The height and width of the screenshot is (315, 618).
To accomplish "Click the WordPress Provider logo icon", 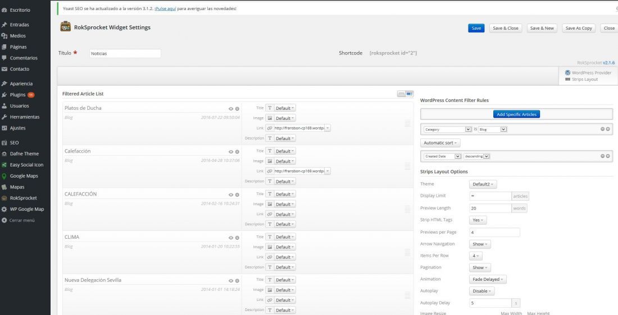I will 567,73.
